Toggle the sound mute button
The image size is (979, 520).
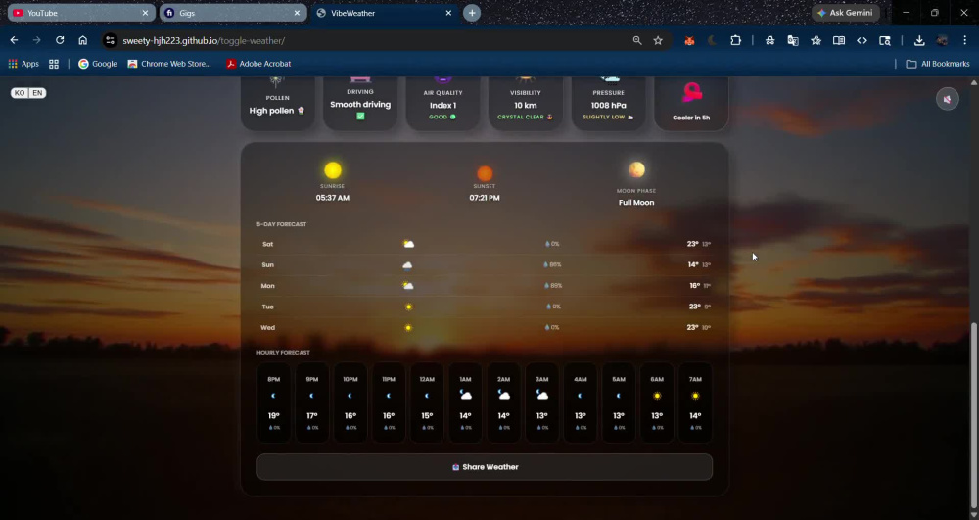click(947, 99)
